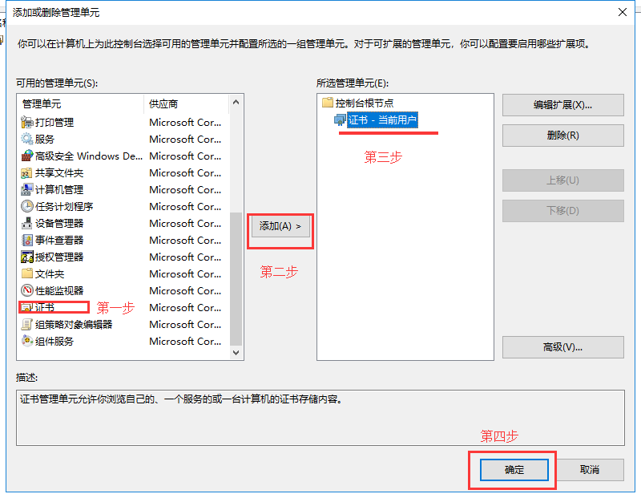Click the 设备管理器 icon
This screenshot has width=641, height=498.
pyautogui.click(x=27, y=223)
